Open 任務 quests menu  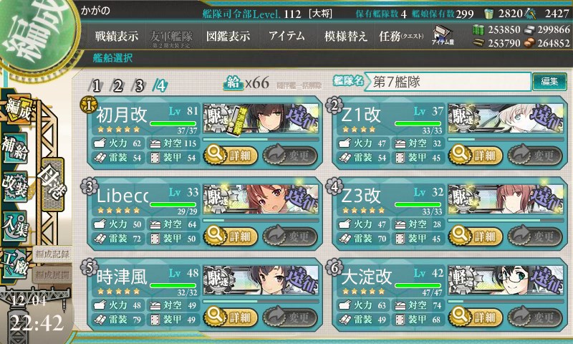coord(400,36)
